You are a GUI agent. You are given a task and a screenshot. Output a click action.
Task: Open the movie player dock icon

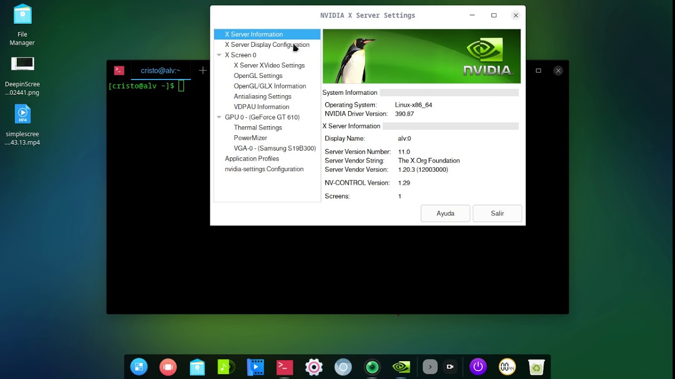[x=255, y=367]
